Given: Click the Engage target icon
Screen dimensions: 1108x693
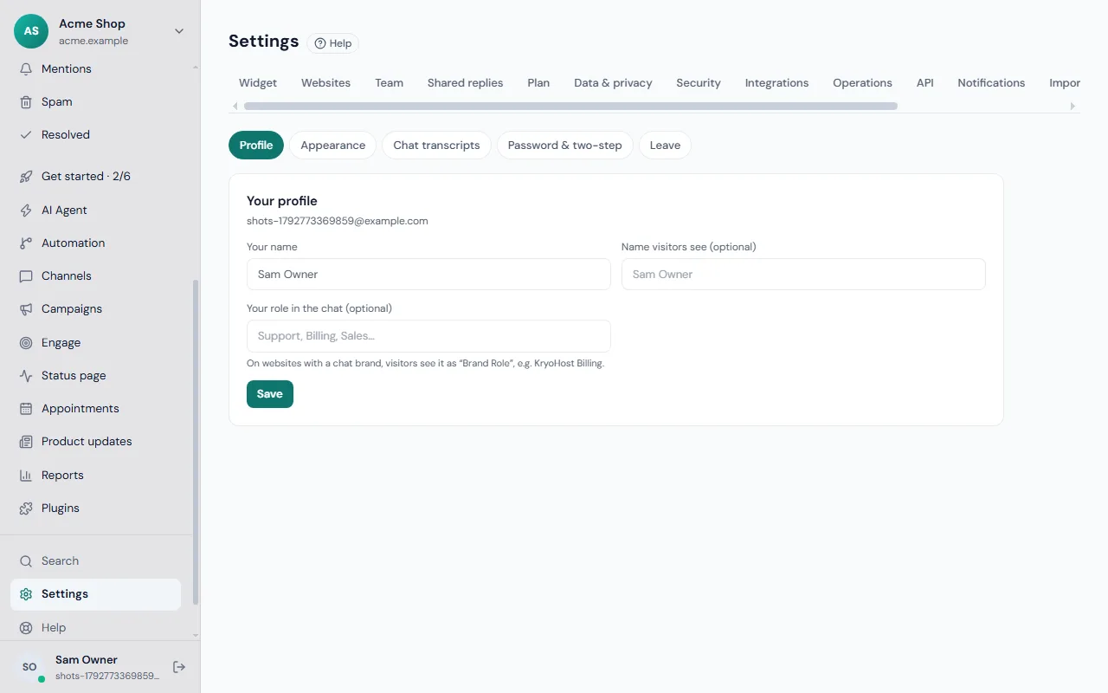Looking at the screenshot, I should coord(26,342).
